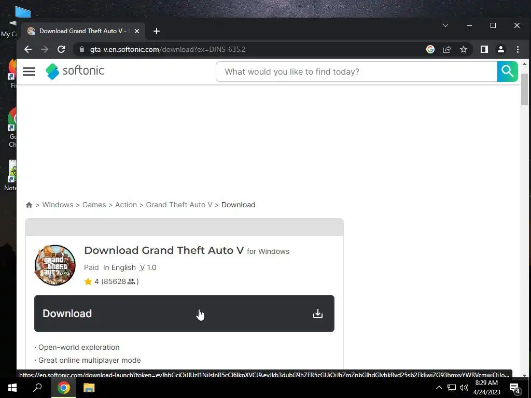The image size is (531, 398).
Task: Click the yellow rating star
Action: pos(88,281)
